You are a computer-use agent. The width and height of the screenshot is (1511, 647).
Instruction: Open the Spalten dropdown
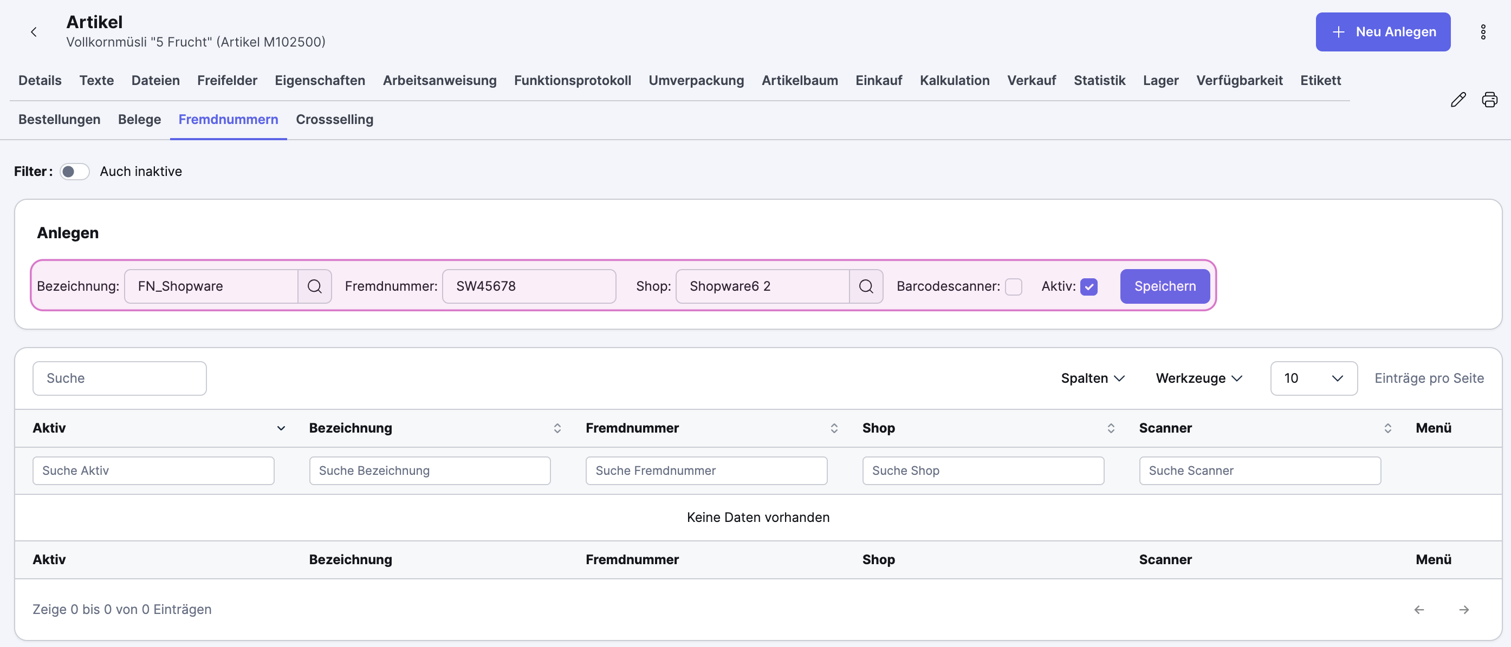coord(1092,378)
